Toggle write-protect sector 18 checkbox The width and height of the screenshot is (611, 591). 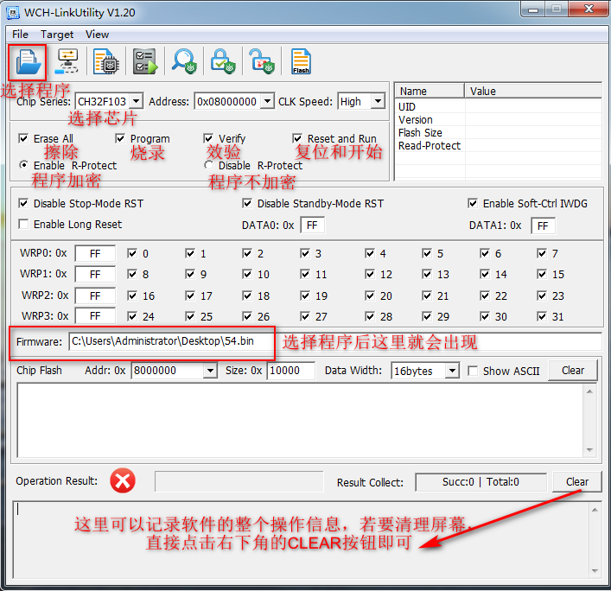click(x=247, y=295)
